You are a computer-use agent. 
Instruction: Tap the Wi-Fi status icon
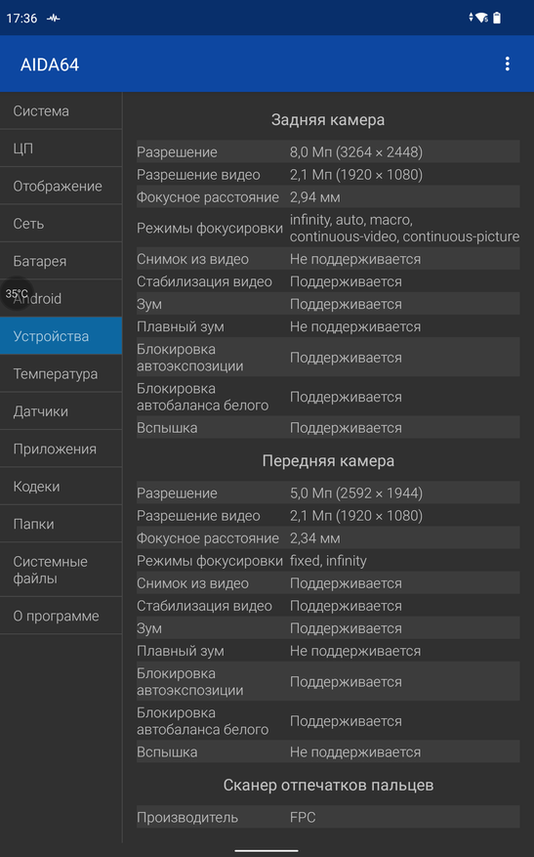click(x=481, y=18)
